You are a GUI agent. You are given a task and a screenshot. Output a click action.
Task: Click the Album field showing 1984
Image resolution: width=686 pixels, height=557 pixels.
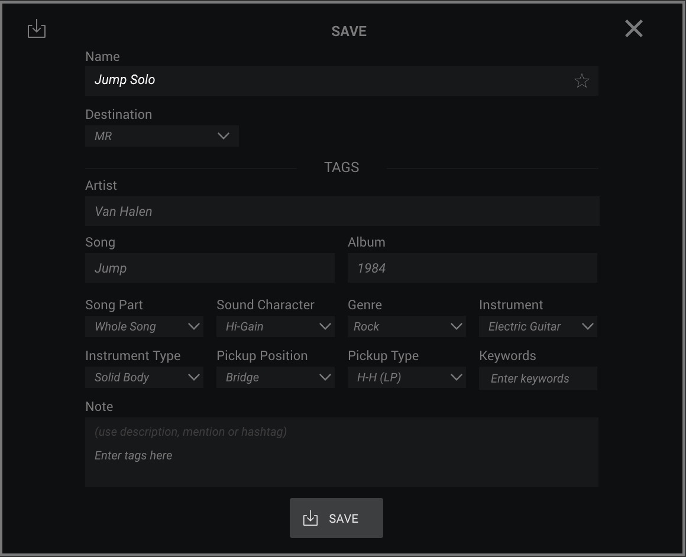click(473, 268)
